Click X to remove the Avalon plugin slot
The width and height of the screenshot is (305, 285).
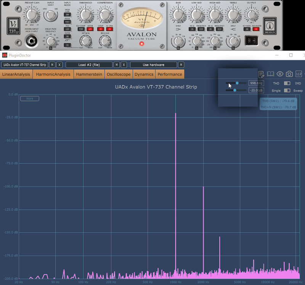(x=59, y=65)
